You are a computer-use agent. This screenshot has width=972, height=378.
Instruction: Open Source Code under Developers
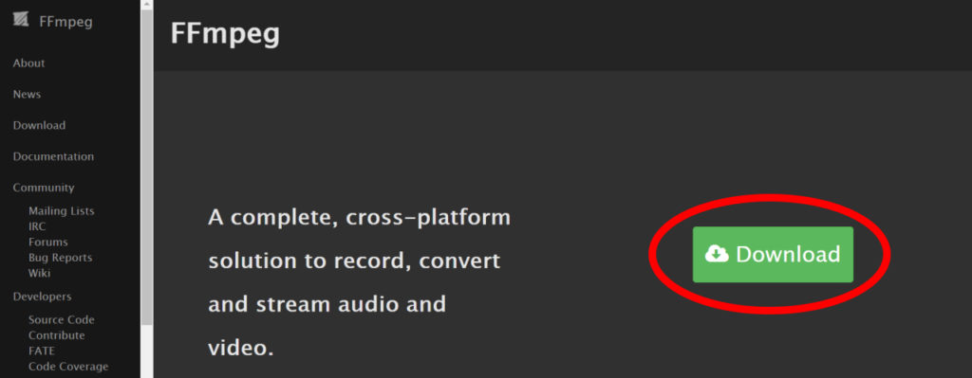(62, 320)
